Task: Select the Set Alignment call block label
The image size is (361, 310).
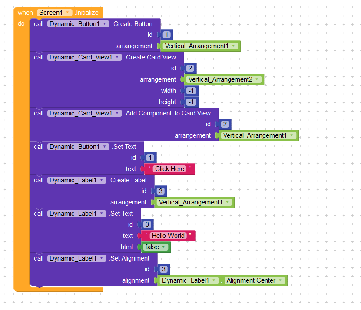Action: click(129, 258)
